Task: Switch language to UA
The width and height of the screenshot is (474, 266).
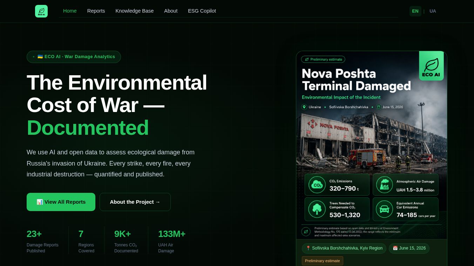Action: coord(433,11)
